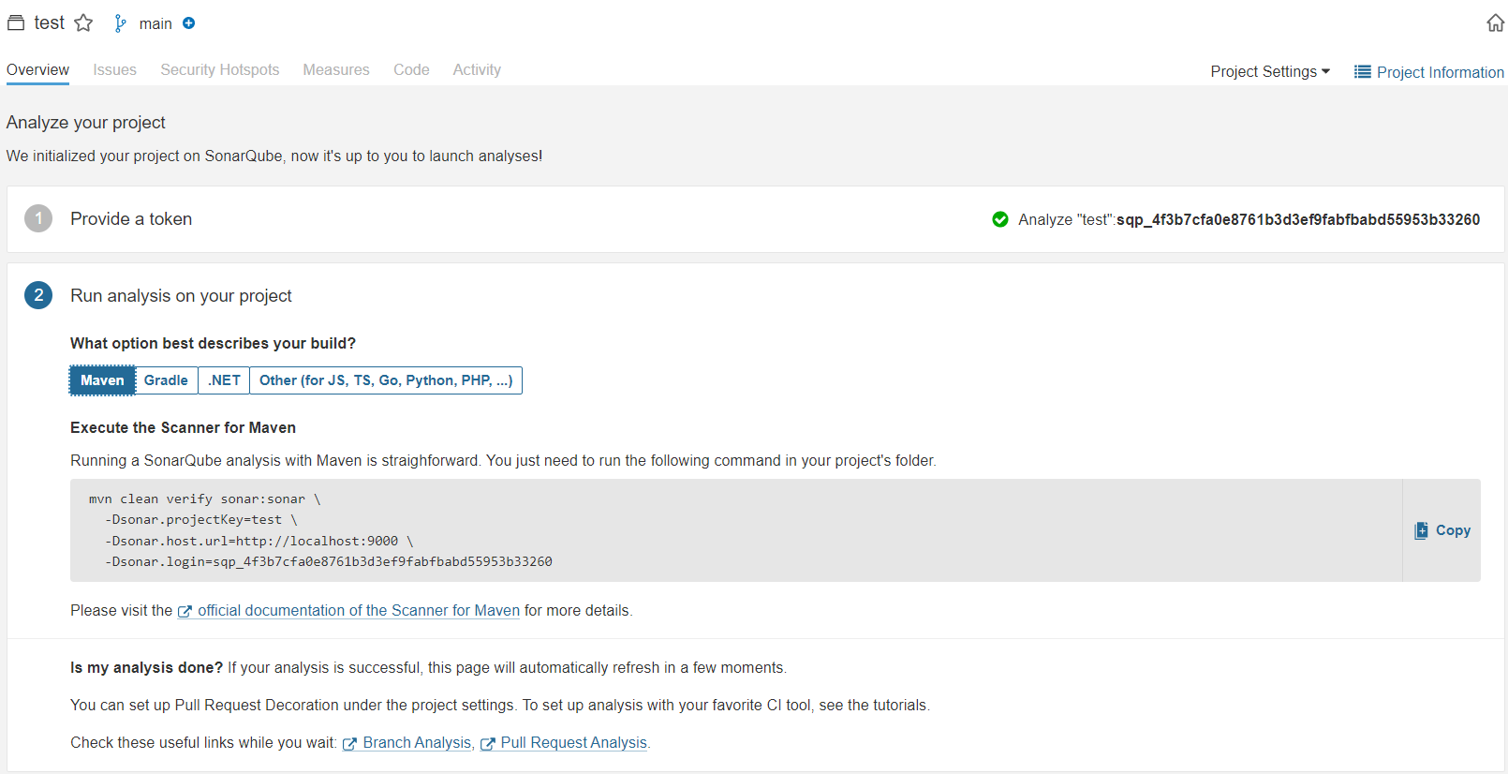The height and width of the screenshot is (774, 1508).
Task: Open the Security Hotspots tab
Action: tap(220, 70)
